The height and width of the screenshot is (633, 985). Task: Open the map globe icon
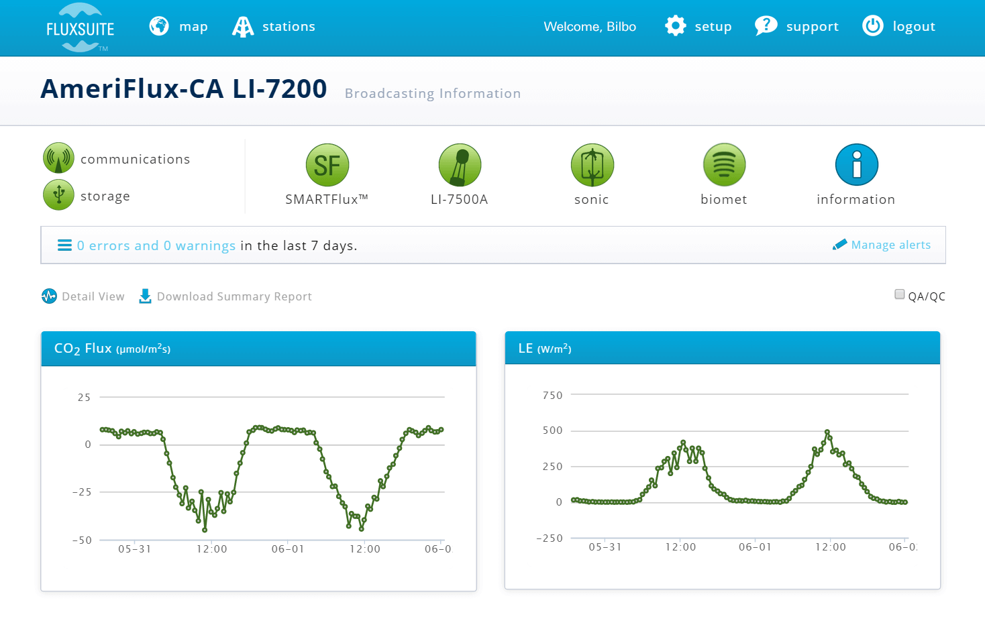click(159, 26)
